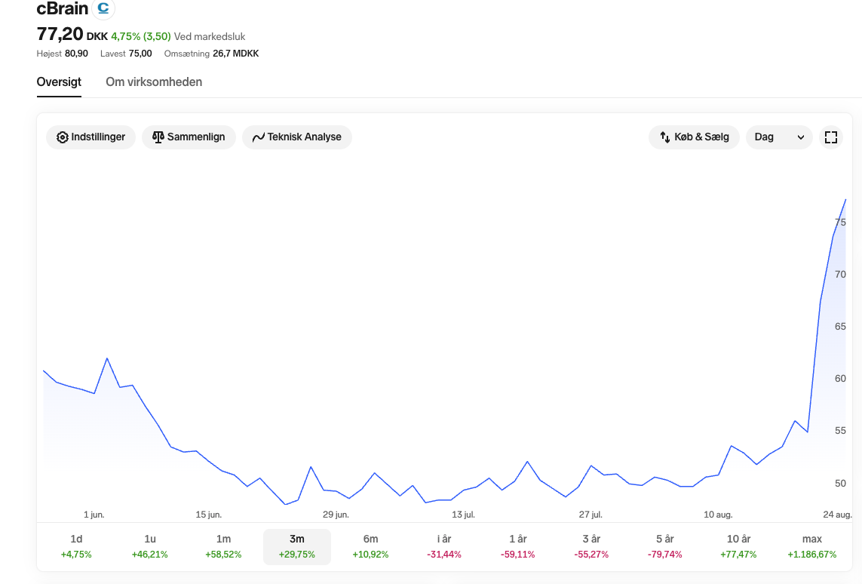Select the 3 år time range

click(591, 546)
